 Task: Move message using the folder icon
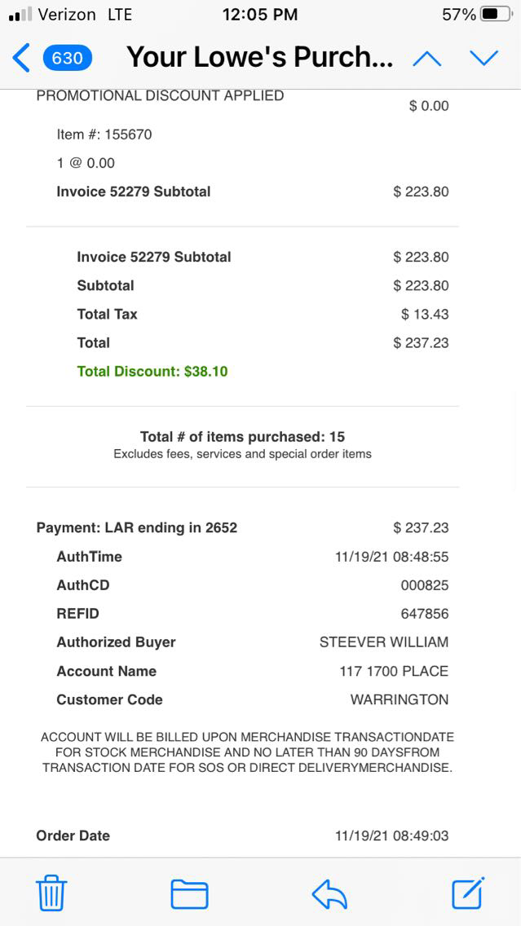[189, 893]
